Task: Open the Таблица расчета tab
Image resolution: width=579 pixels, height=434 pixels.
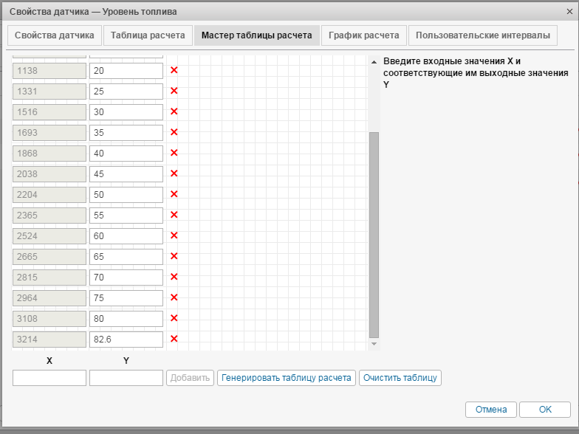Action: point(148,35)
